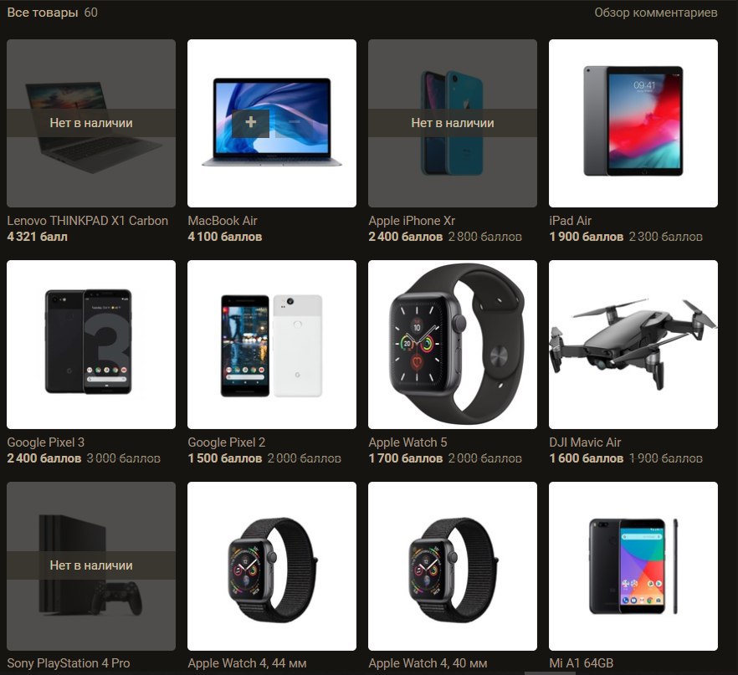Screen dimensions: 738x675
Task: Open the DJI Mavic Air drone image
Action: pyautogui.click(x=633, y=345)
